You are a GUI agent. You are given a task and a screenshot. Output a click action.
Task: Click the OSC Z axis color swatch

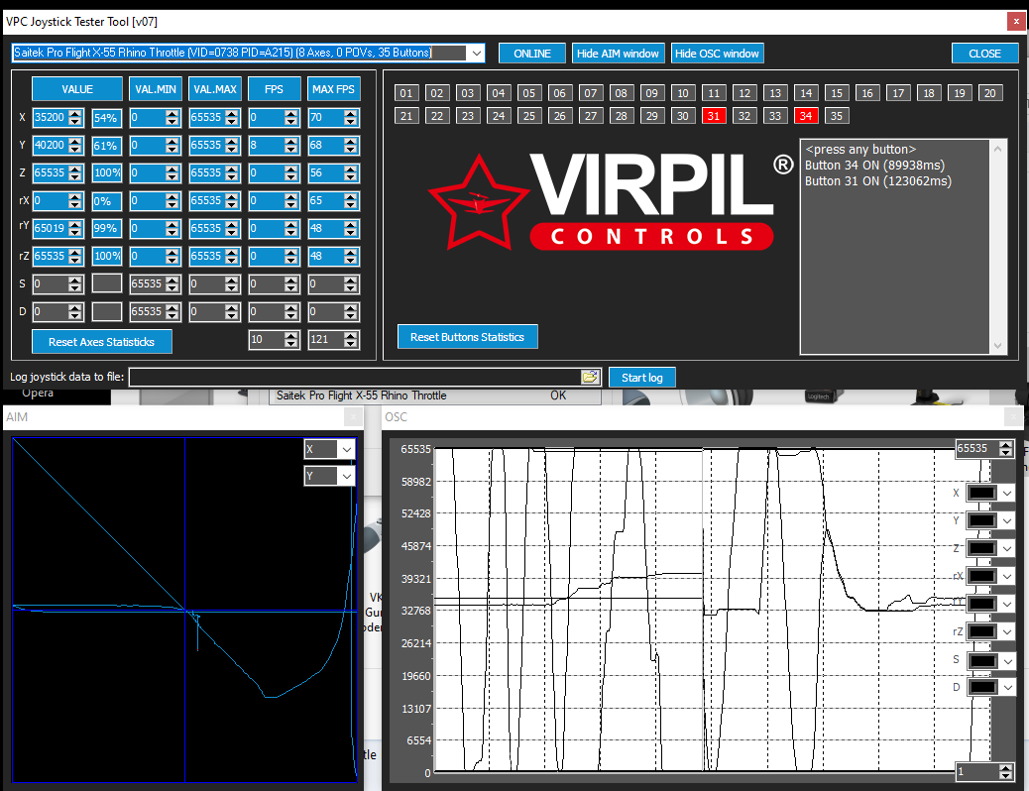981,548
